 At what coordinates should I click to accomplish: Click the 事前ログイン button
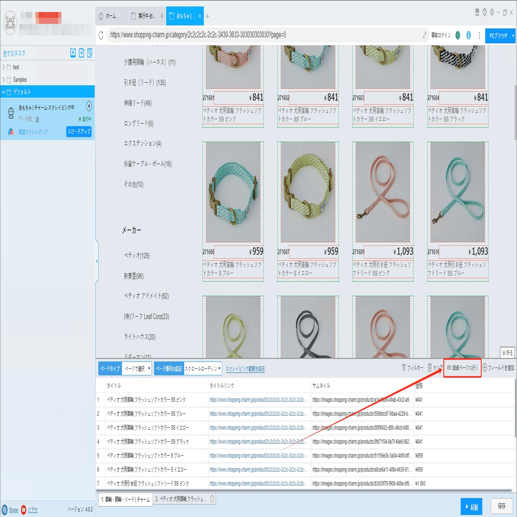coord(441,35)
